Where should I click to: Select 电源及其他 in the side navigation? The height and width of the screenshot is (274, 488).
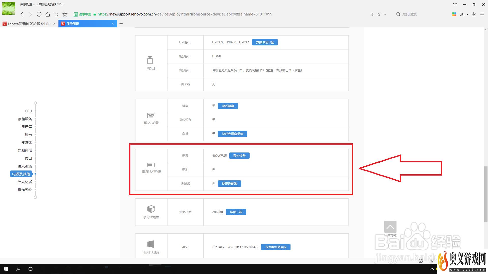[21, 174]
